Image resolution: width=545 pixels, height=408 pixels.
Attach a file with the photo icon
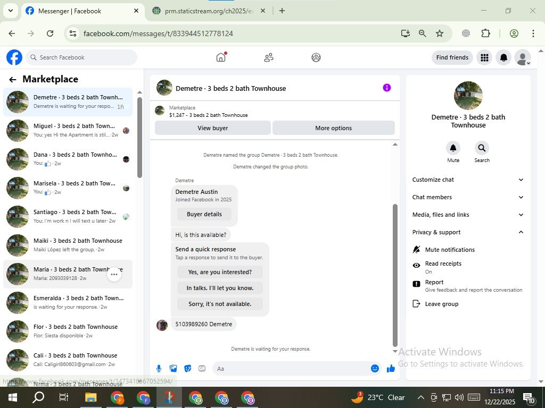coord(173,369)
